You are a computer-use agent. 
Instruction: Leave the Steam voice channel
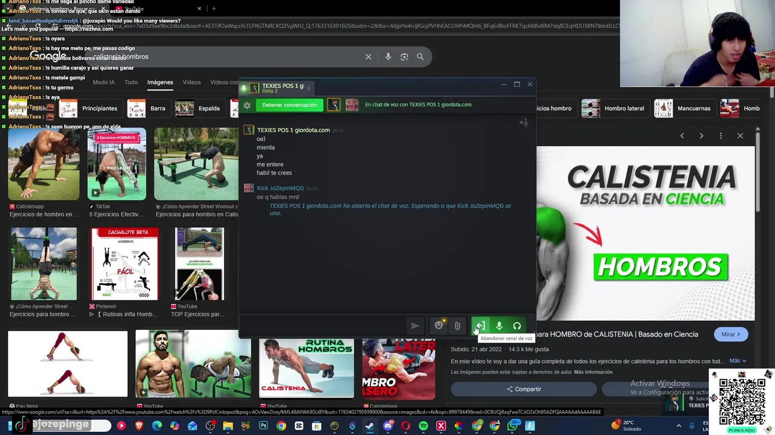479,326
